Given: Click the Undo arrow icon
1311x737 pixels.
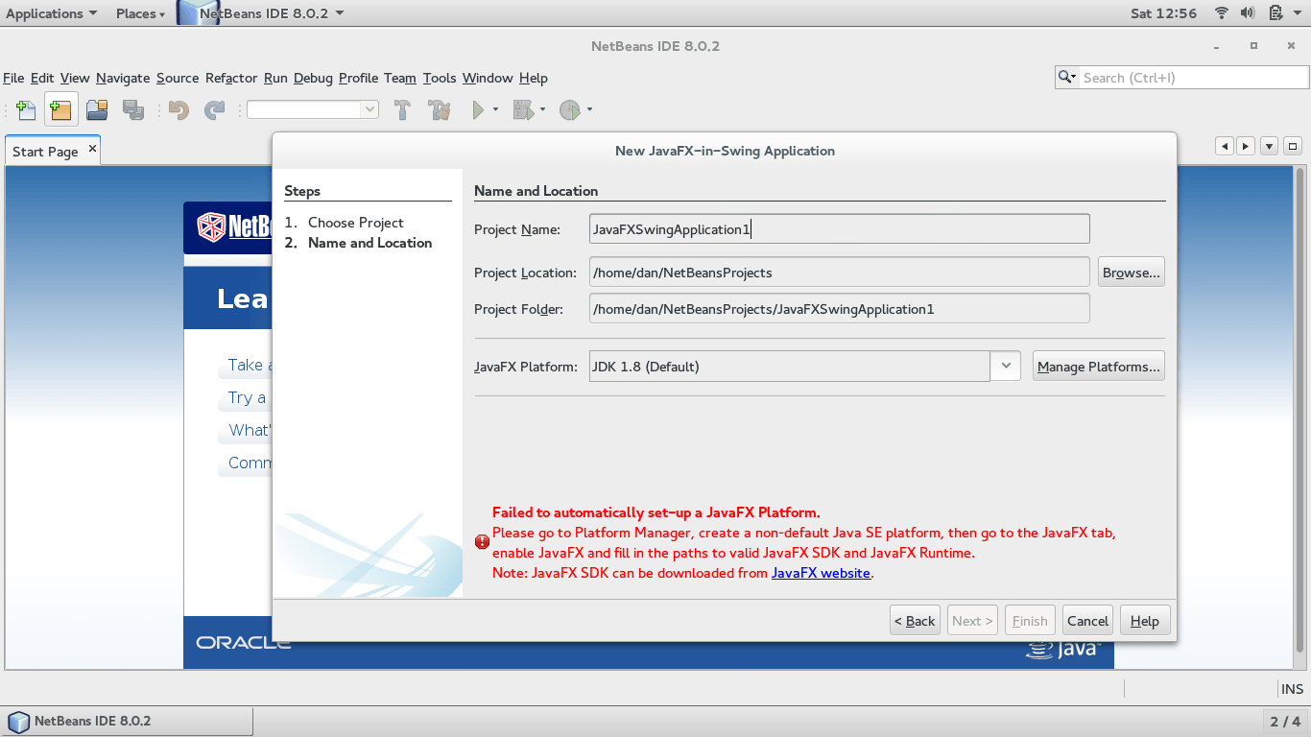Looking at the screenshot, I should tap(179, 109).
